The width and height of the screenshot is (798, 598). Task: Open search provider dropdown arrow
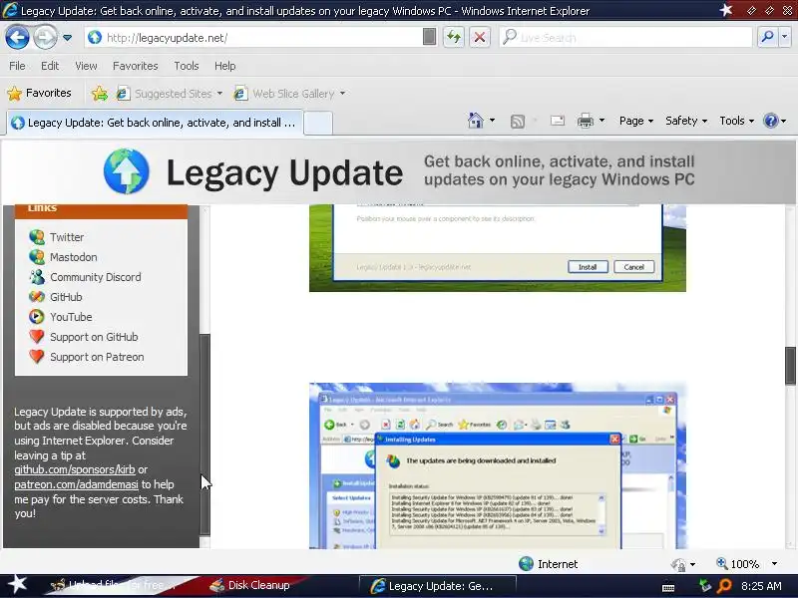pyautogui.click(x=785, y=37)
